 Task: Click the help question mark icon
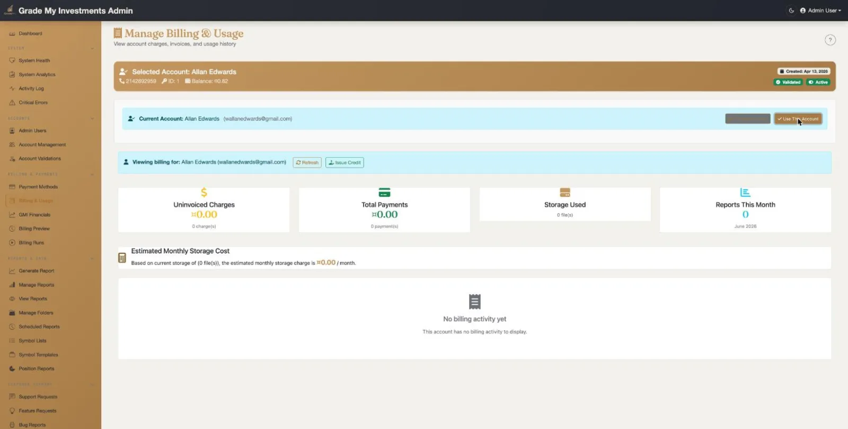coord(830,40)
